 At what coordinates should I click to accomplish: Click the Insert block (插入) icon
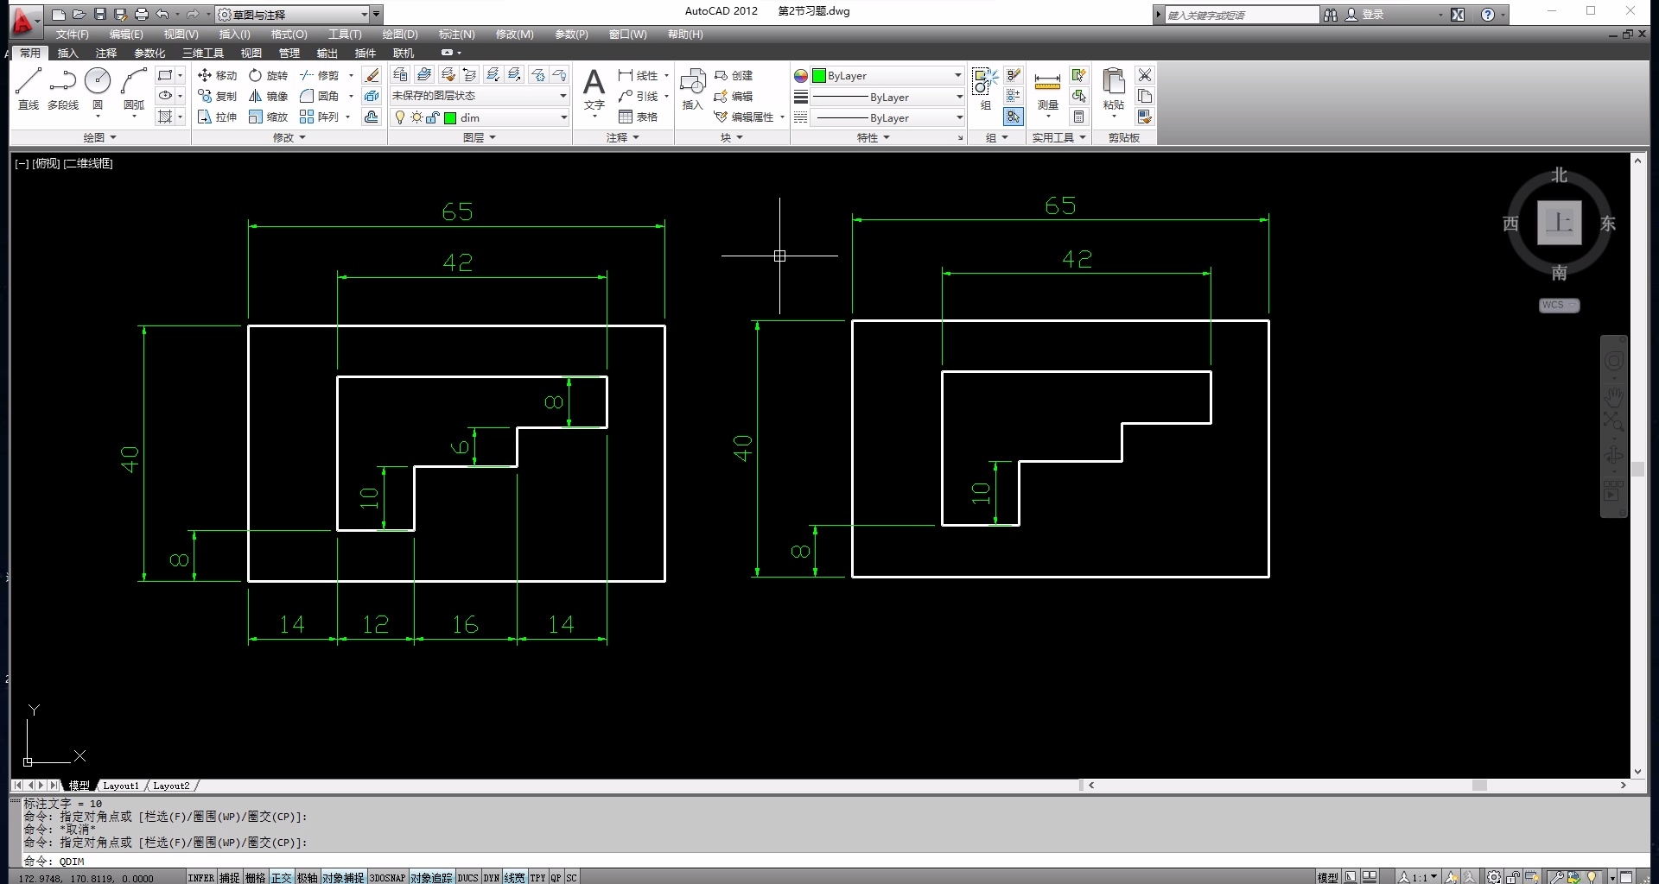[692, 90]
